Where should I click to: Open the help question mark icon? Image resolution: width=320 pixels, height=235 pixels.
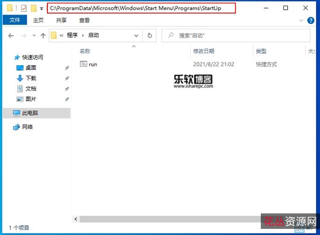click(311, 20)
